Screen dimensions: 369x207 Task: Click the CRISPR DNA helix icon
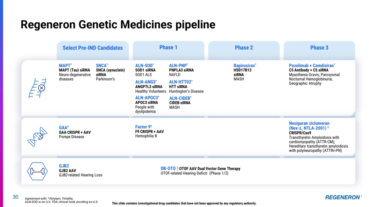[37, 137]
